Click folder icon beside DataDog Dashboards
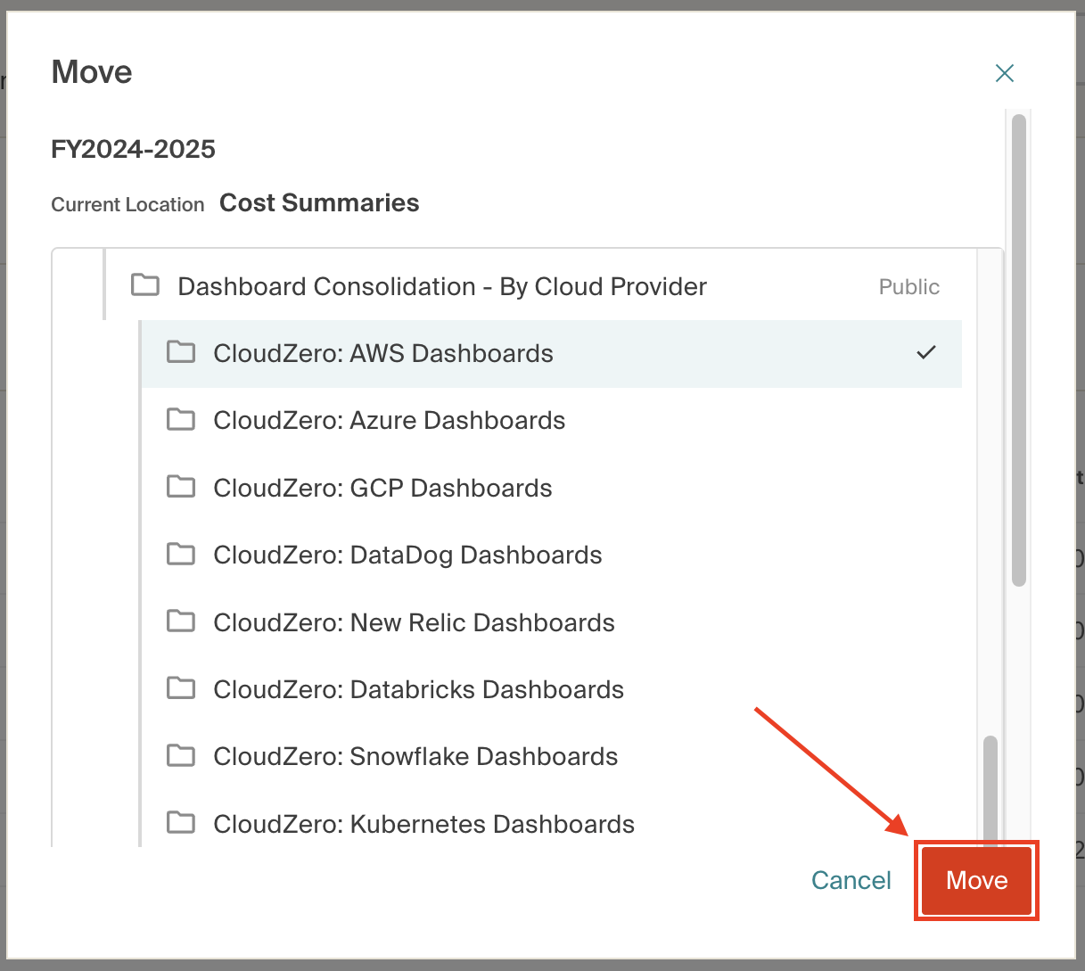This screenshot has width=1085, height=971. (181, 554)
